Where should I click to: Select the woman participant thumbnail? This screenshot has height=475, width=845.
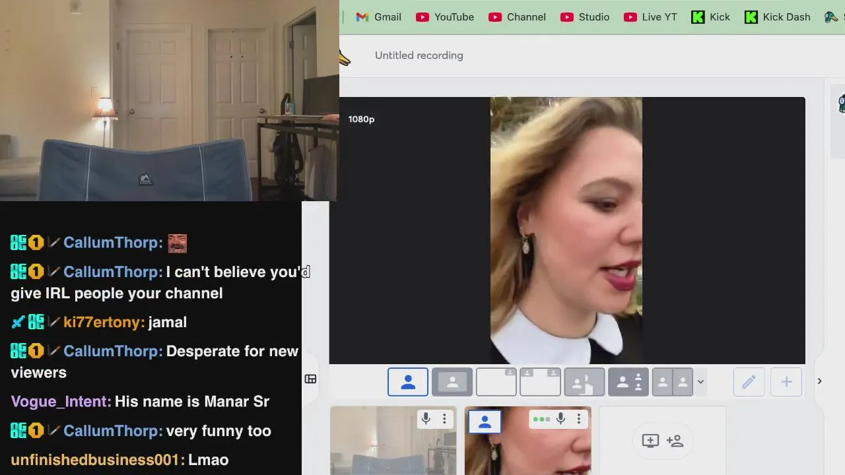(x=528, y=441)
